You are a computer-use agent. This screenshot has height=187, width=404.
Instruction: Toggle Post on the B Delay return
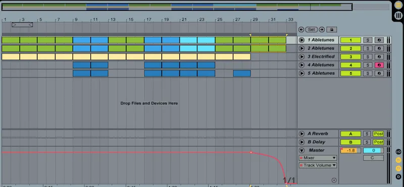click(x=378, y=142)
